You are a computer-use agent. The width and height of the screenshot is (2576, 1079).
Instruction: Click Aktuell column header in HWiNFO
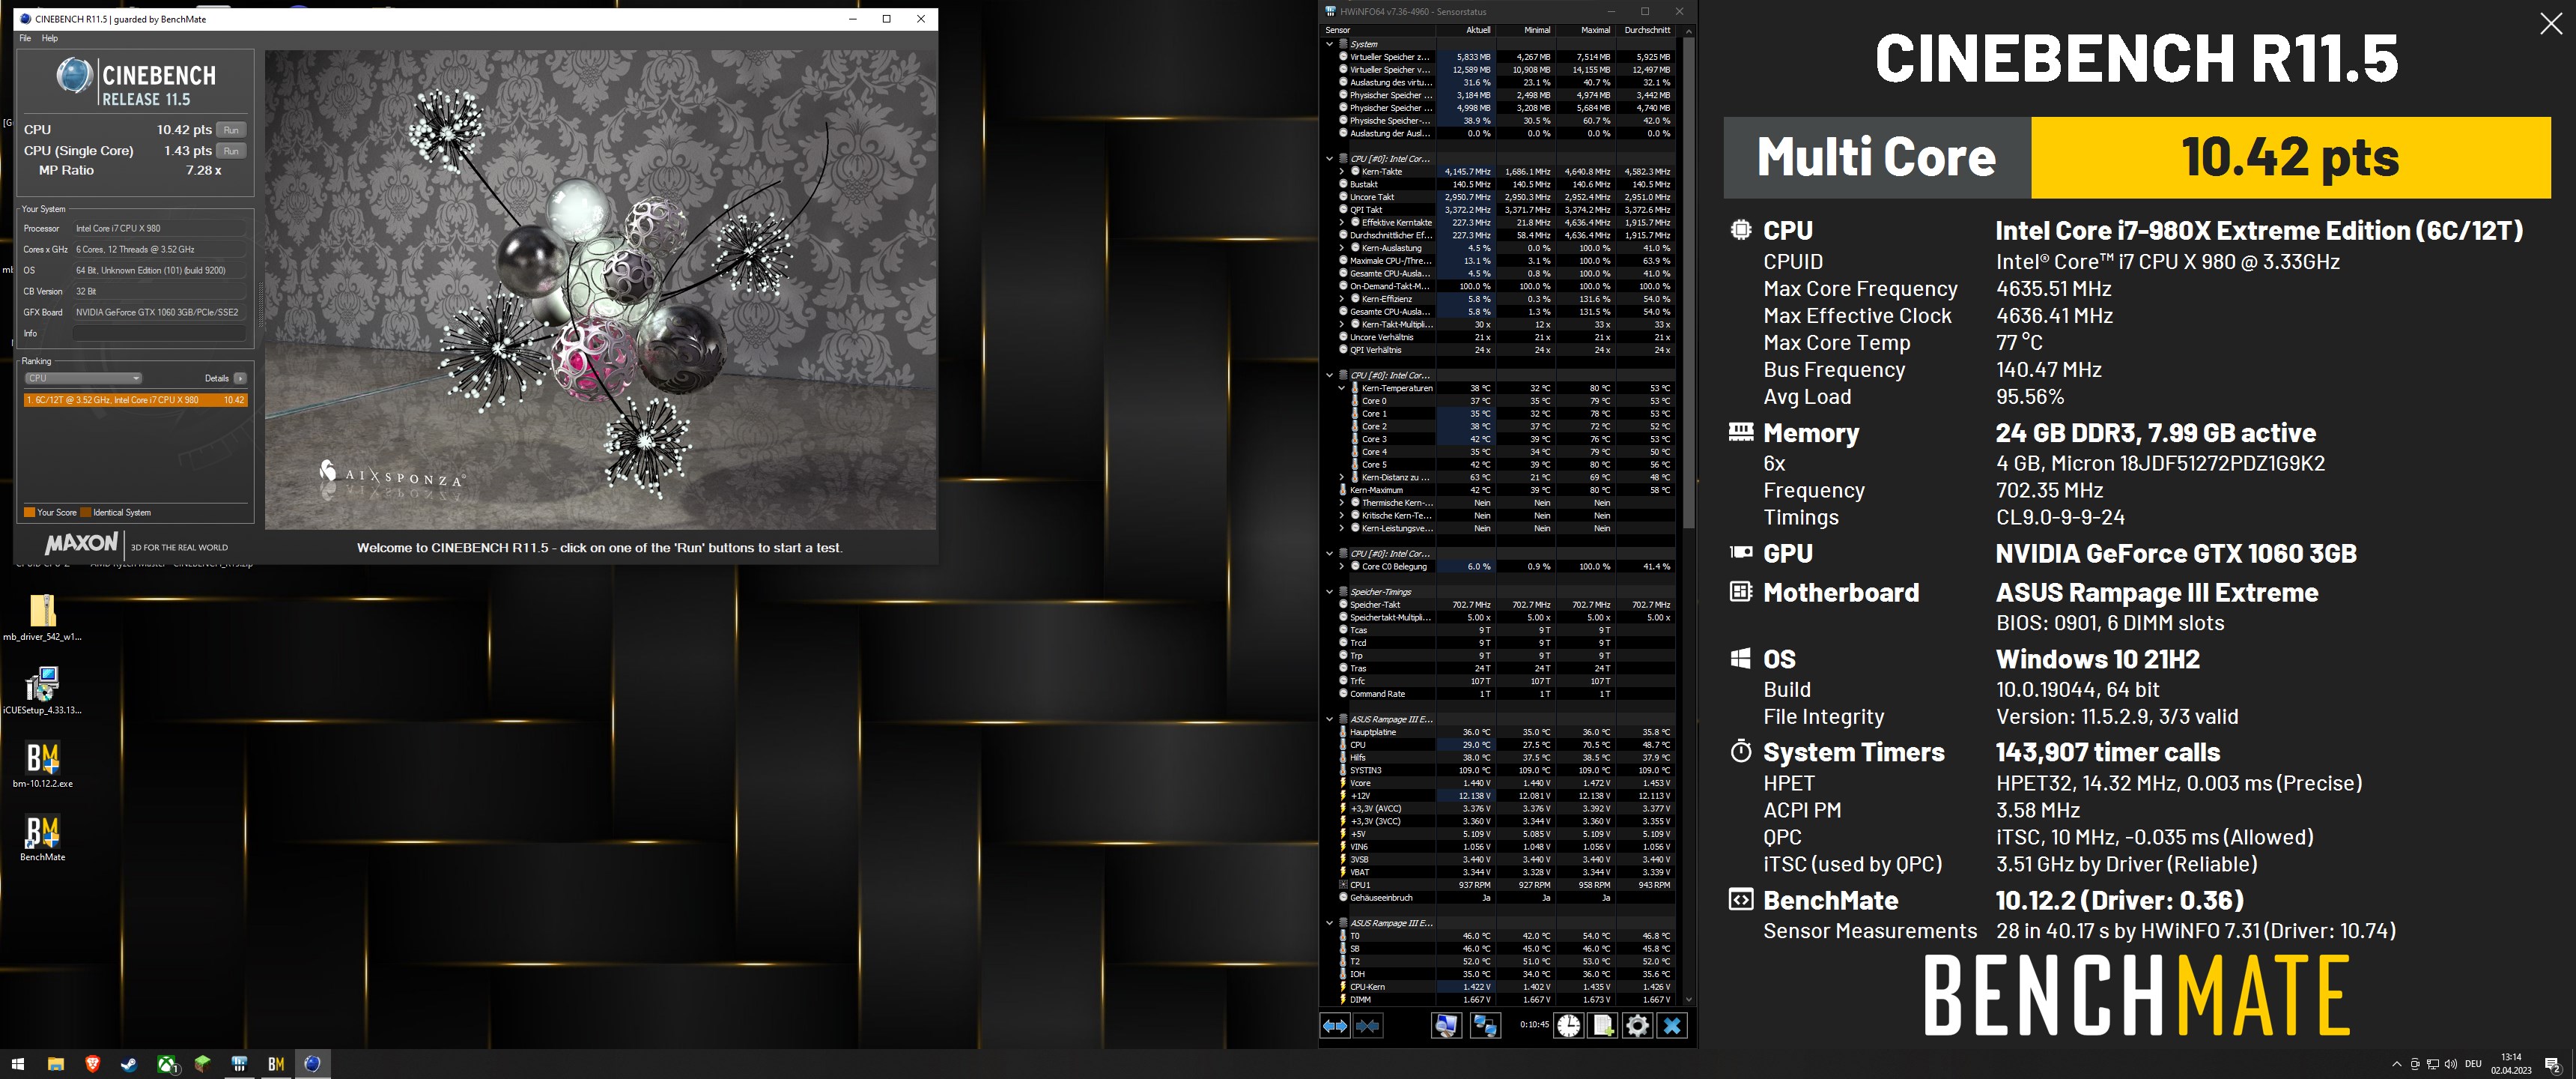point(1465,30)
